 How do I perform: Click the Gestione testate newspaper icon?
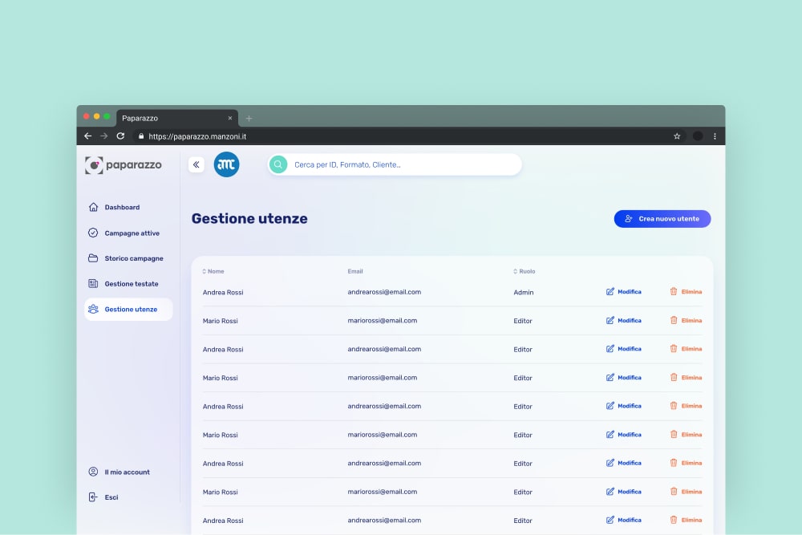pos(93,284)
